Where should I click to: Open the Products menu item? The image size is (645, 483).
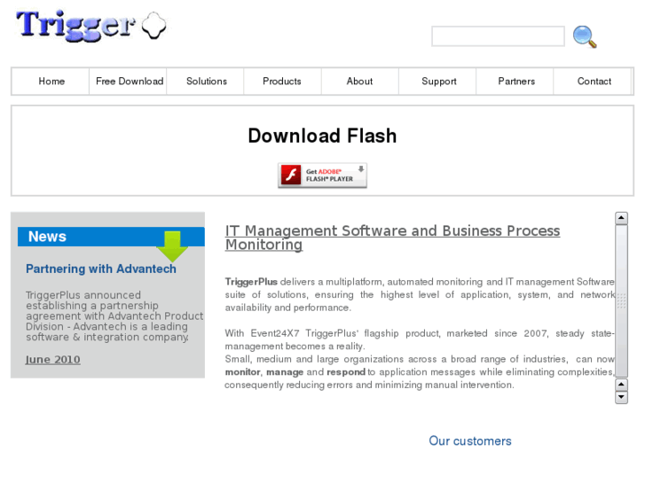[x=282, y=82]
